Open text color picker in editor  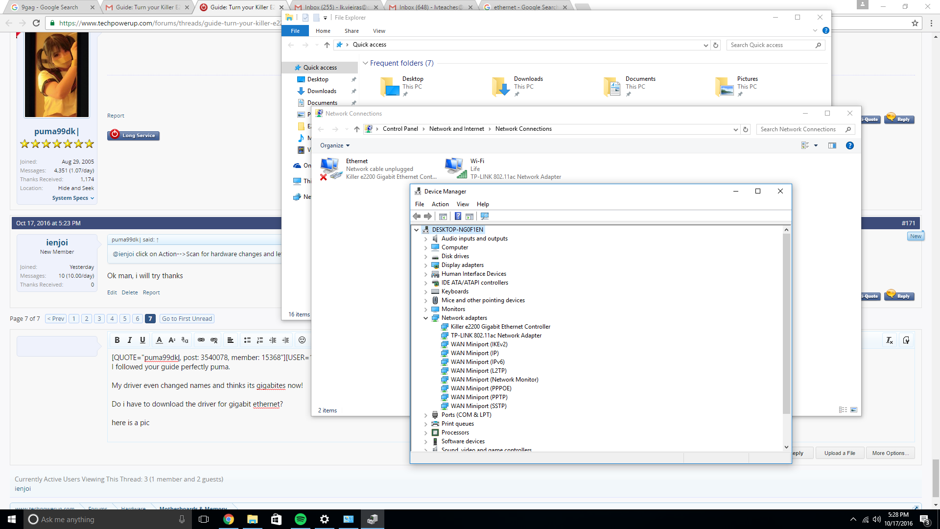pyautogui.click(x=159, y=340)
